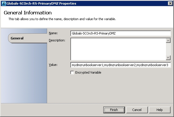The width and height of the screenshot is (174, 117).
Task: Cancel the variable properties dialog
Action: click(x=137, y=110)
